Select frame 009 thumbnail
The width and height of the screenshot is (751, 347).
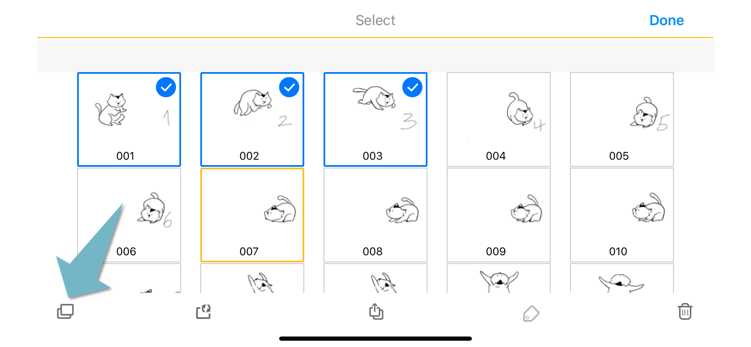(x=499, y=215)
